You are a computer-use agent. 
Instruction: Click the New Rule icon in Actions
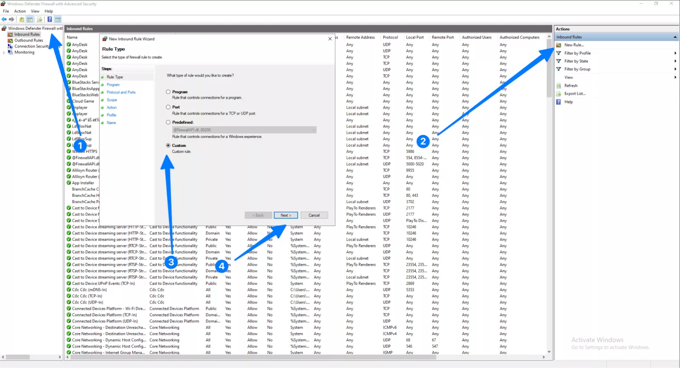click(x=559, y=45)
